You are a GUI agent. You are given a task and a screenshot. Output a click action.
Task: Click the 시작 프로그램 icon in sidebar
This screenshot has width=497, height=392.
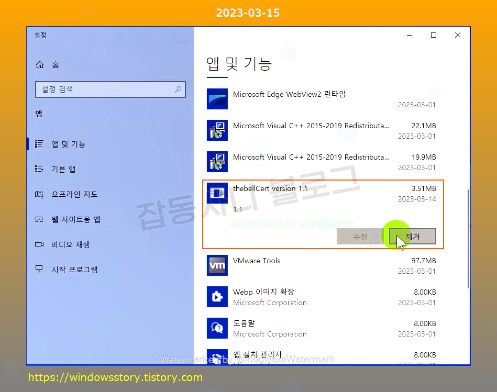39,270
